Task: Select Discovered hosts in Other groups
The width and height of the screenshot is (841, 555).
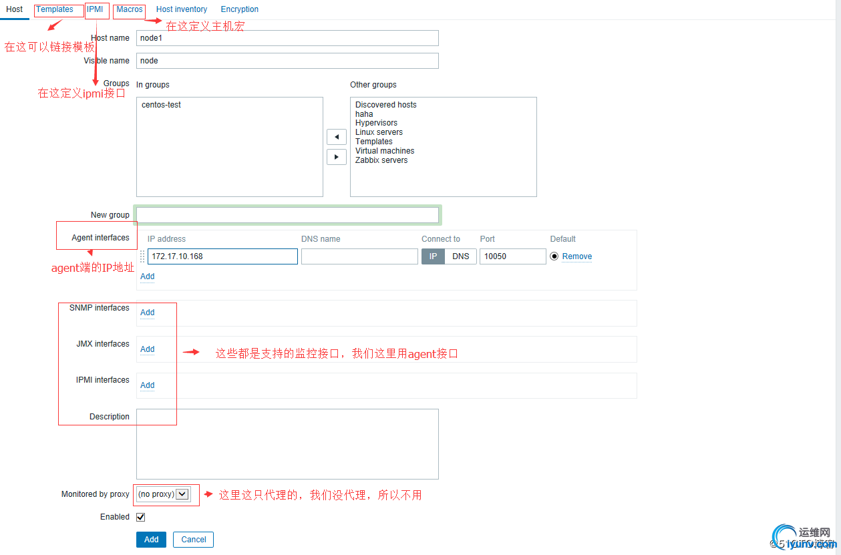Action: point(386,105)
